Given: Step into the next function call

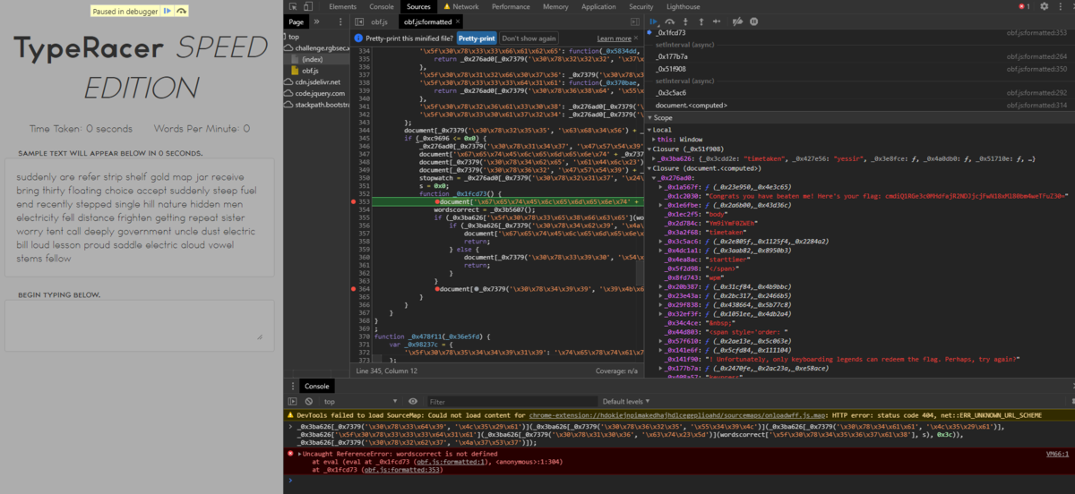Looking at the screenshot, I should point(685,21).
